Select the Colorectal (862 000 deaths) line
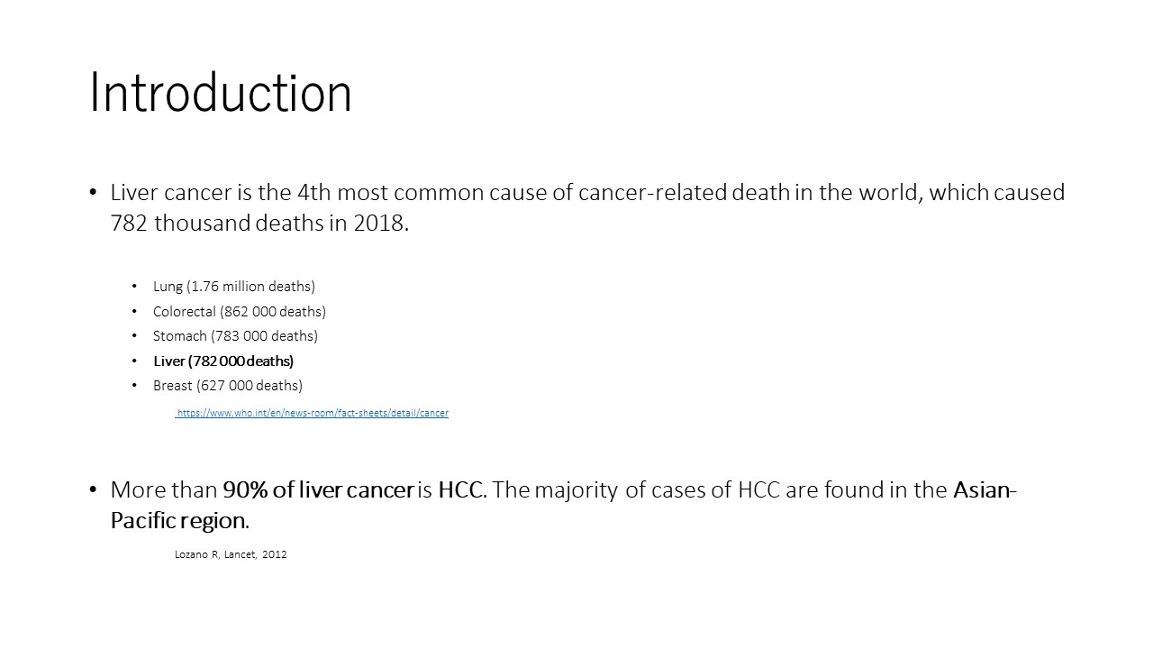This screenshot has width=1153, height=649. [240, 312]
